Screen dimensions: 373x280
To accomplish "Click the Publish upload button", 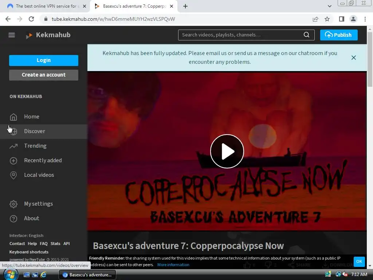I will point(339,35).
